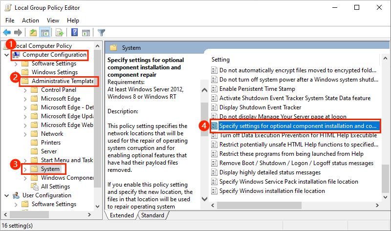The width and height of the screenshot is (391, 231).
Task: Expand the Microsoft Edge folder
Action: (25, 99)
